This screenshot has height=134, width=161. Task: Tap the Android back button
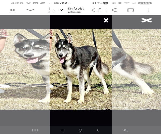tap(98, 130)
